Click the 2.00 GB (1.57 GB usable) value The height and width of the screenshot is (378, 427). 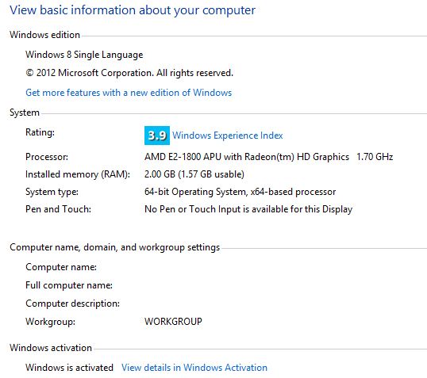(x=194, y=174)
